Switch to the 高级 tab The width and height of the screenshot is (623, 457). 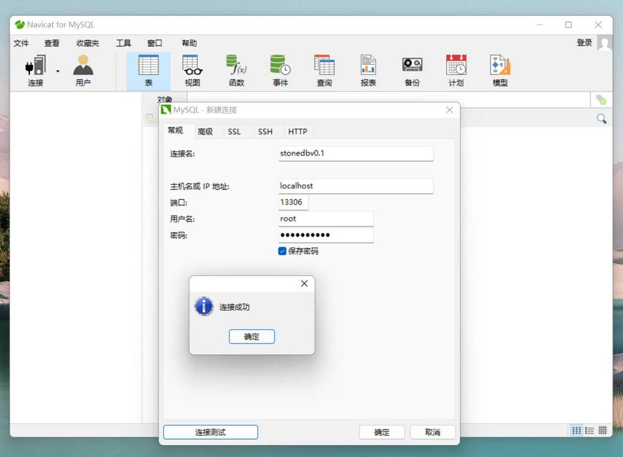pyautogui.click(x=205, y=132)
